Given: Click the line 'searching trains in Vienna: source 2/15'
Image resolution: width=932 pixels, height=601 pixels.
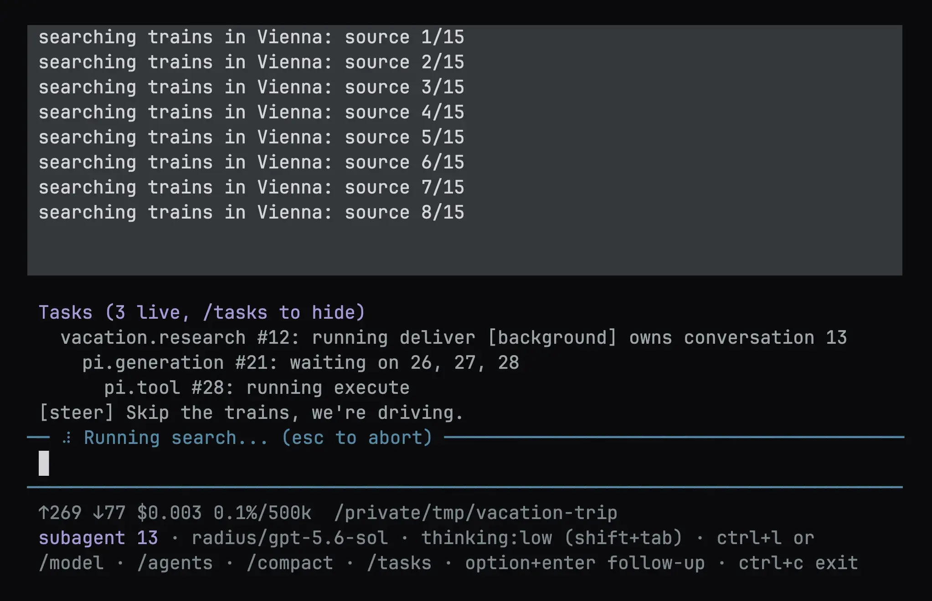Looking at the screenshot, I should point(251,62).
